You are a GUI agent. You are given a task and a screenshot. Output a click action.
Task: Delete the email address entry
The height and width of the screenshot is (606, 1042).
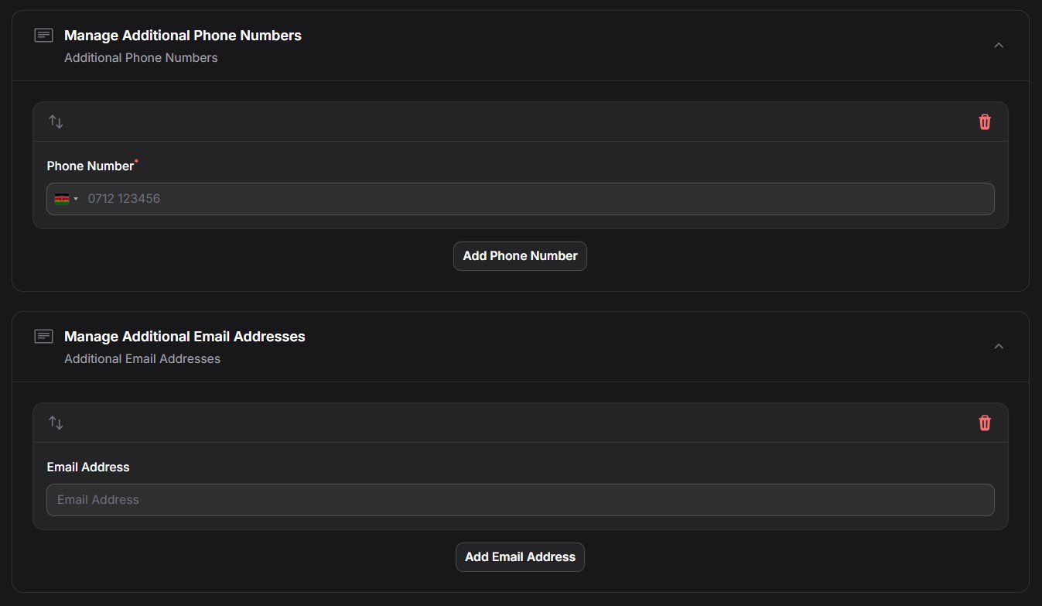point(985,423)
